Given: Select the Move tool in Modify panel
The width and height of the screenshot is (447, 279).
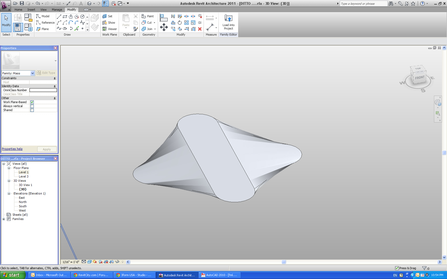Looking at the screenshot, I should click(x=164, y=27).
